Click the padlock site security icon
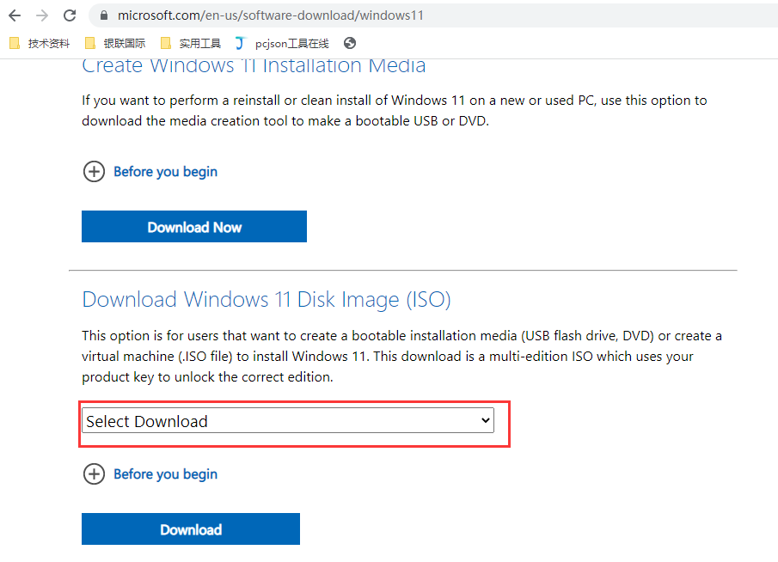778x562 pixels. point(104,15)
